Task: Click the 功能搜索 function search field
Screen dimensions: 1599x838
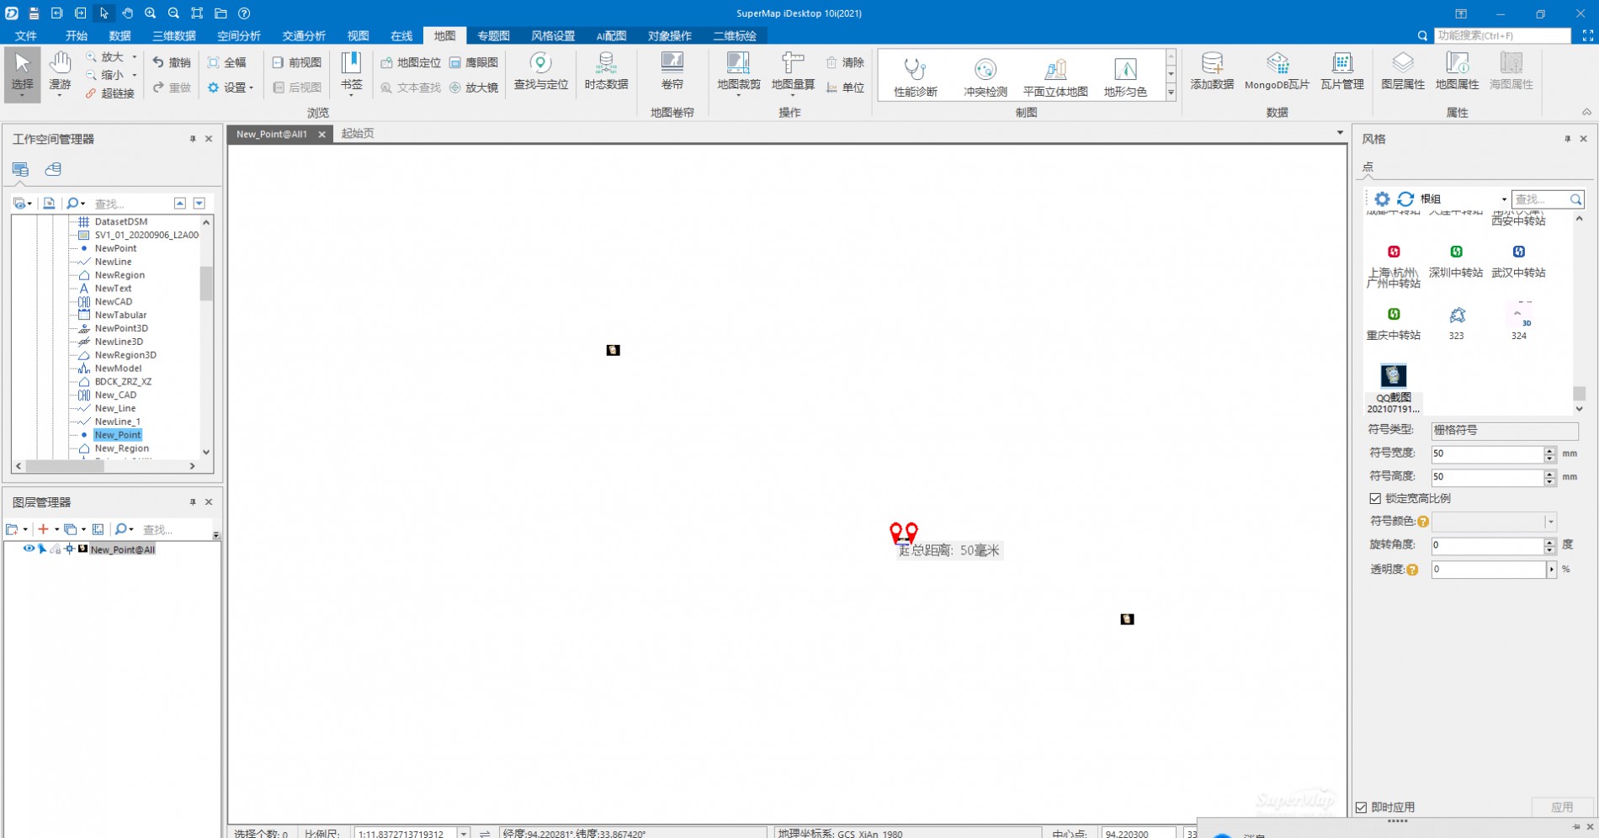Action: tap(1502, 35)
